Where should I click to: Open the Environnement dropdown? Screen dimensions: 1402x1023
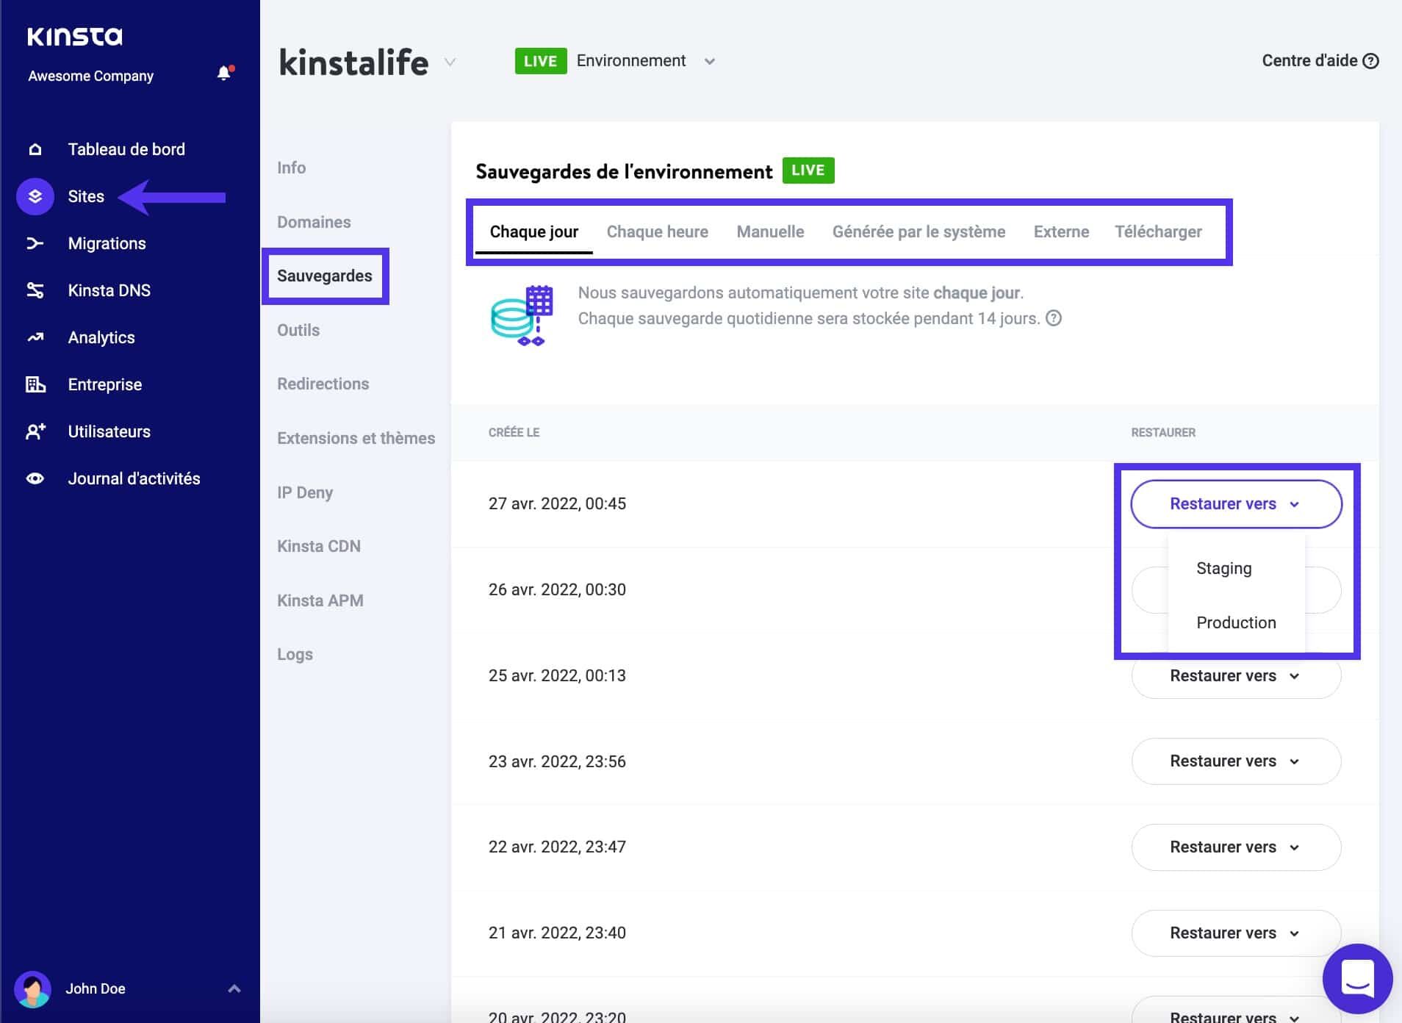709,62
